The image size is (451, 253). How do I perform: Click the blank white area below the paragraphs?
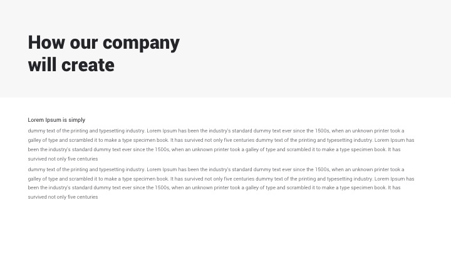(x=225, y=228)
